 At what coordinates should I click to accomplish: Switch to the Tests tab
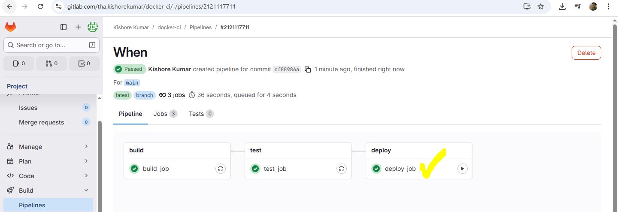[x=201, y=114]
